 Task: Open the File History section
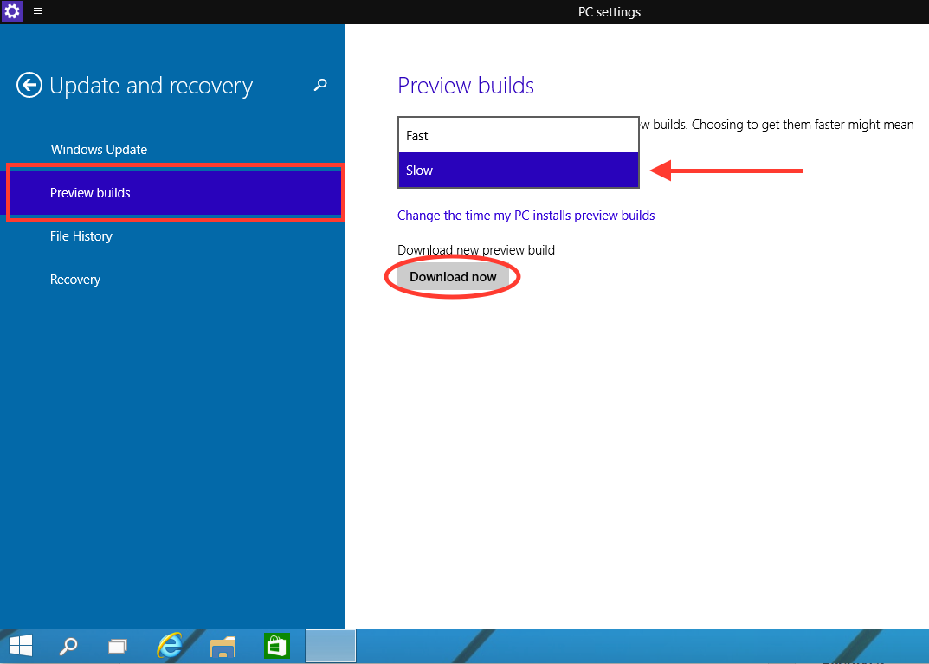tap(81, 235)
